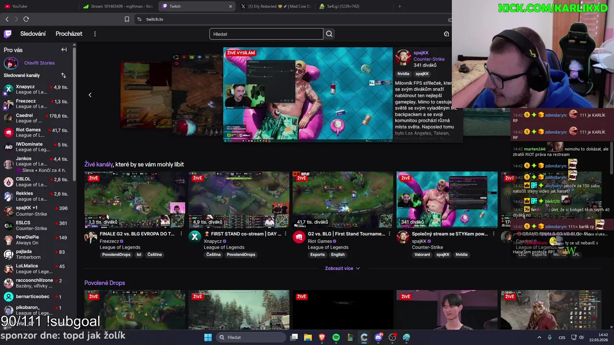Expand more live channels with Zobrazit více

click(x=342, y=268)
